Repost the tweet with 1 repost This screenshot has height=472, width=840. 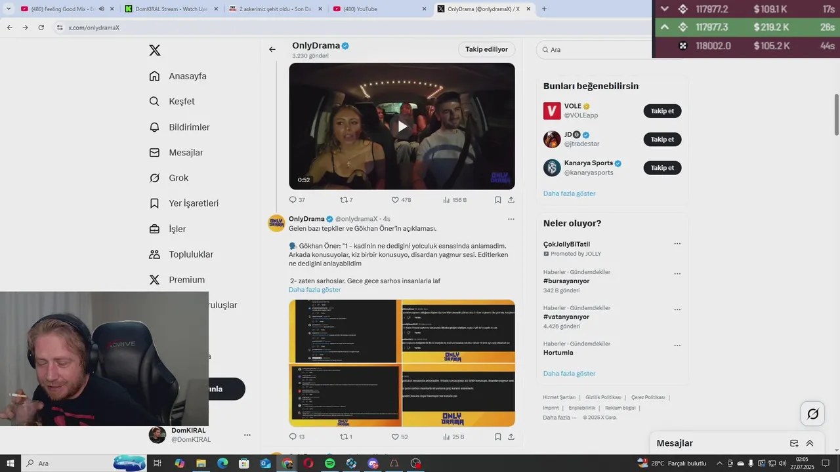pos(346,437)
